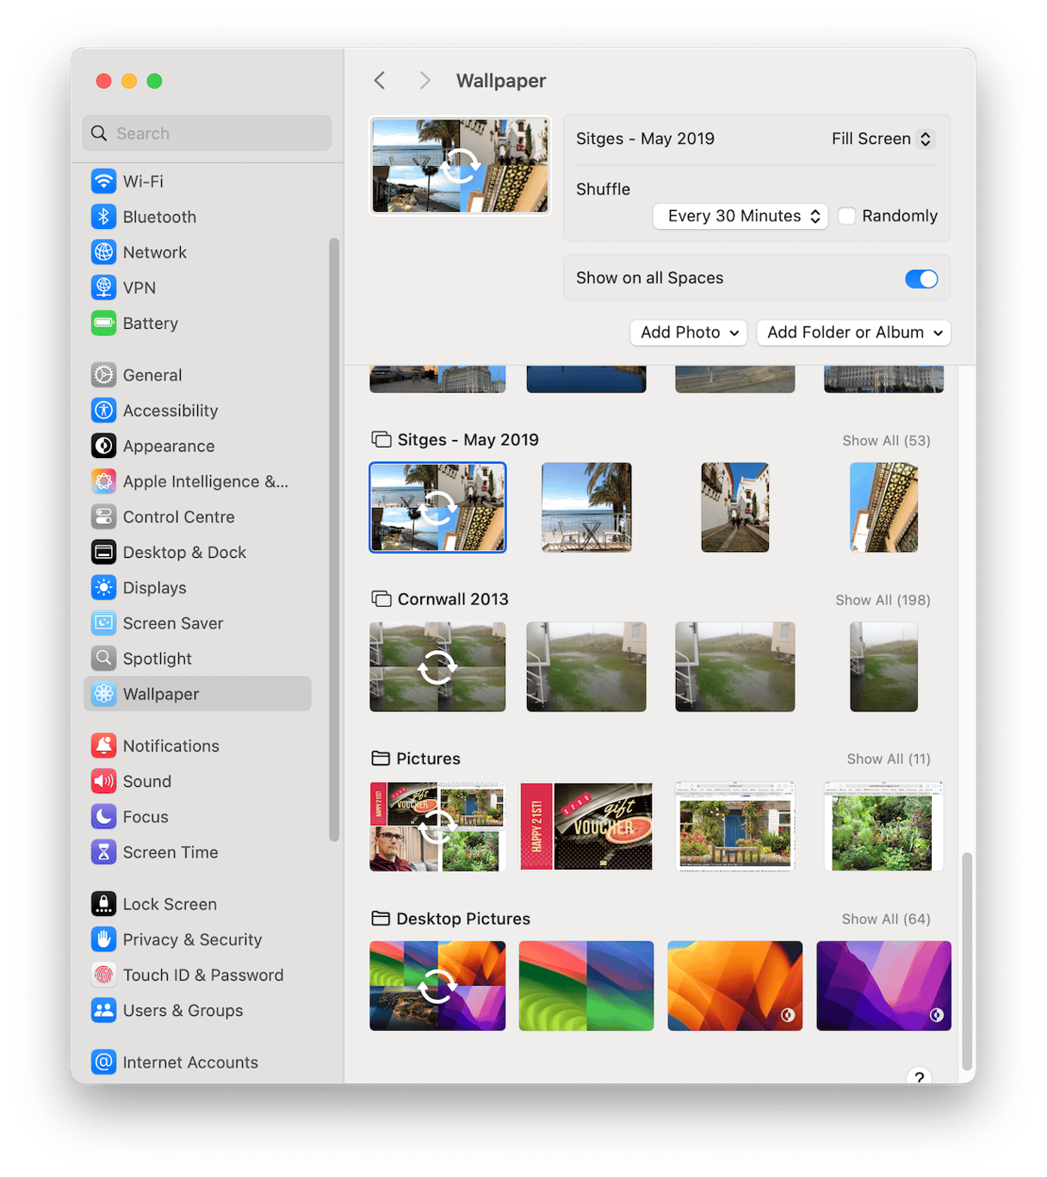Click the Notifications bell icon
Screen dimensions: 1047x1177
pos(103,746)
